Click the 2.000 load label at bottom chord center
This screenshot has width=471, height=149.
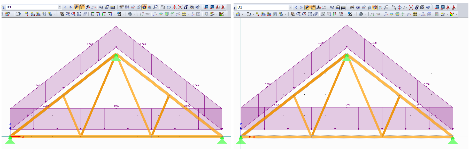click(116, 106)
